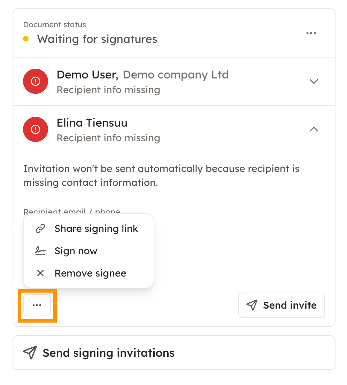Click the signature scribble icon in popup menu
Viewport: 347px width, 385px height.
pyautogui.click(x=41, y=251)
